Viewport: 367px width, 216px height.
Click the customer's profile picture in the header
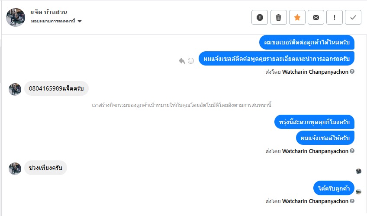pos(16,17)
